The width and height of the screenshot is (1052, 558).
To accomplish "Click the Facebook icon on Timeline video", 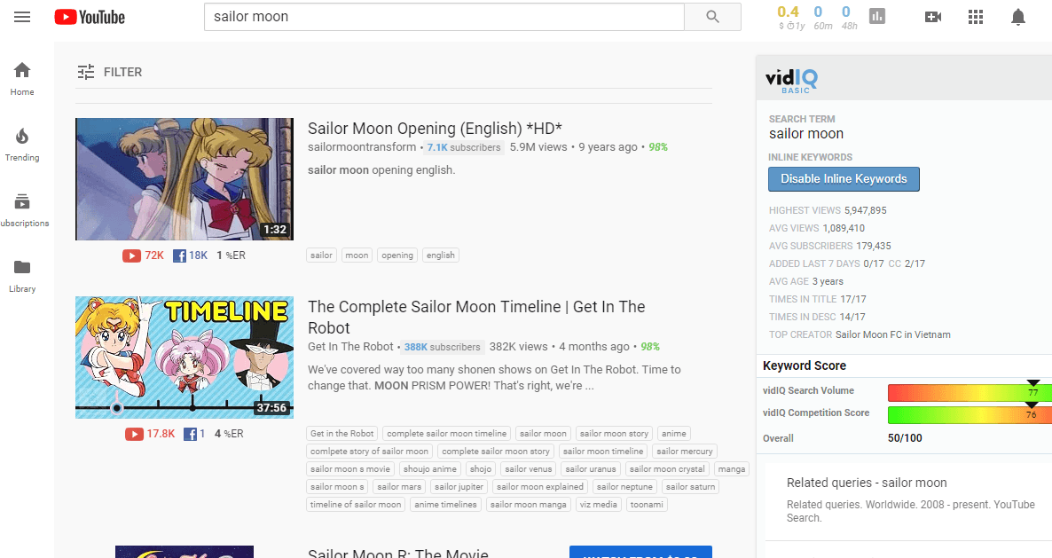I will pos(190,434).
